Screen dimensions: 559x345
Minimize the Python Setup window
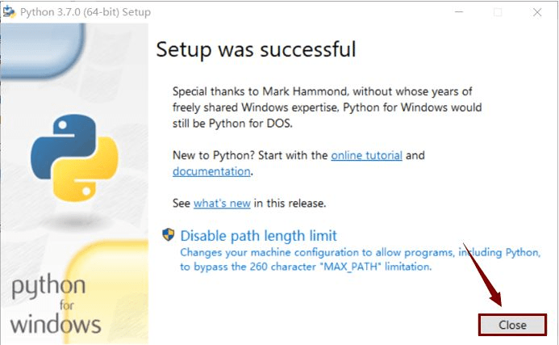(459, 12)
